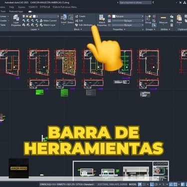Click the Detect block icon

tap(70, 17)
